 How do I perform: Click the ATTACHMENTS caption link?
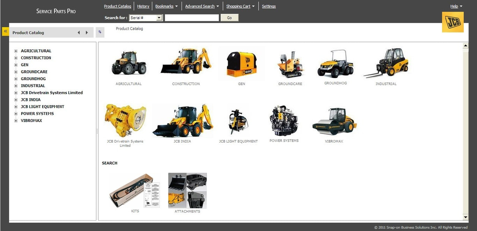pyautogui.click(x=187, y=211)
